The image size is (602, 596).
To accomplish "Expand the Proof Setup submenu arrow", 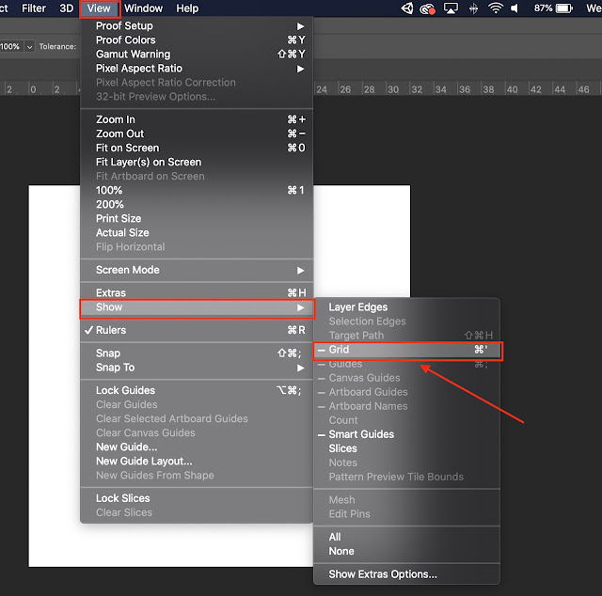I will click(x=300, y=26).
